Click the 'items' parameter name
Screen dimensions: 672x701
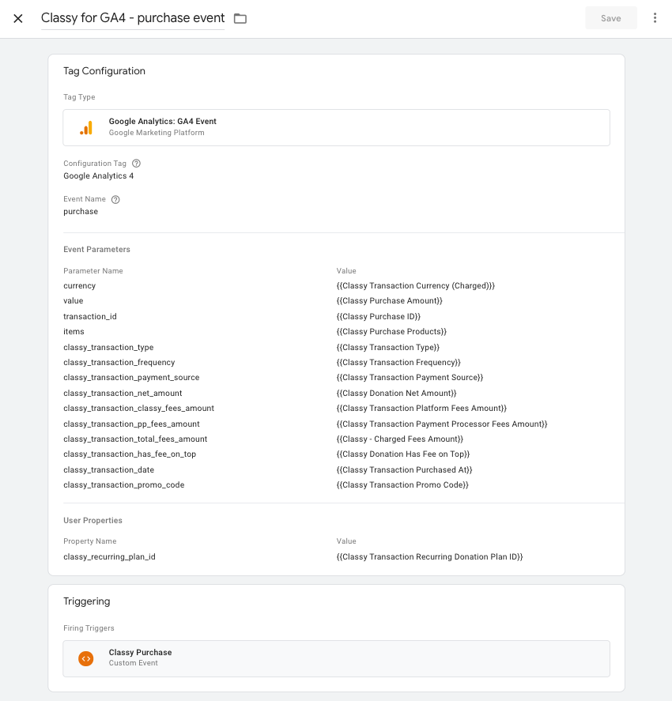pos(74,332)
